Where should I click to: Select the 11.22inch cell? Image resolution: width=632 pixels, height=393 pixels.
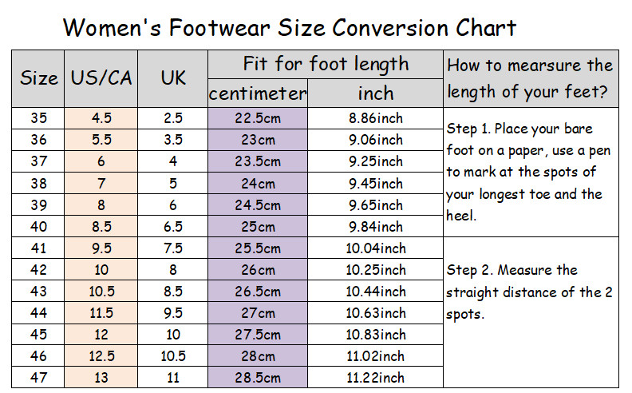coord(376,378)
